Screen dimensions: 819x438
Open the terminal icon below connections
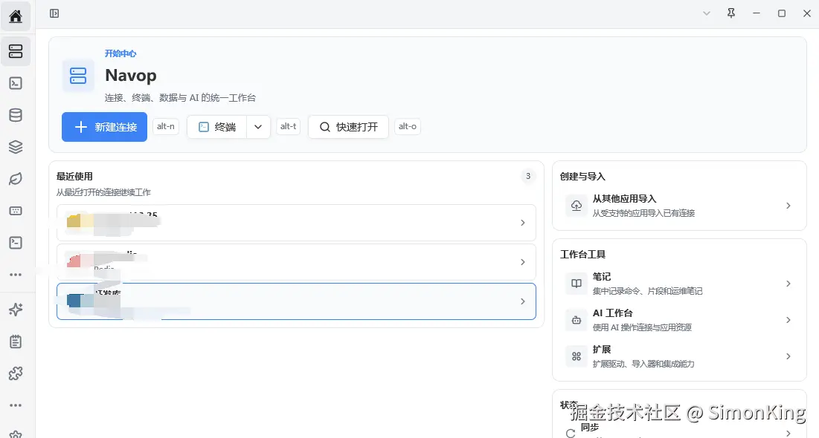pyautogui.click(x=16, y=83)
